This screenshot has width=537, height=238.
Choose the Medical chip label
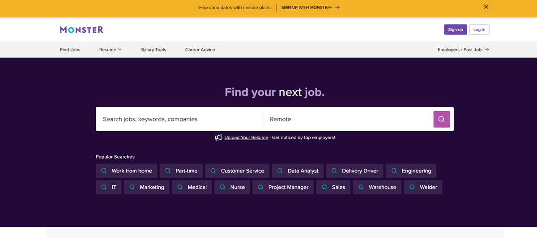pyautogui.click(x=197, y=187)
